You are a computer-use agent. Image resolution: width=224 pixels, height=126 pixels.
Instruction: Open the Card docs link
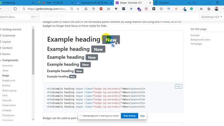click(x=5, y=95)
